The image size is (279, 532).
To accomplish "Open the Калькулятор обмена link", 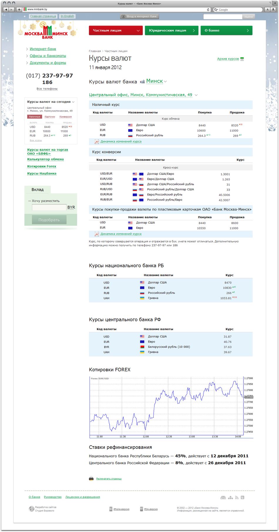I will (46, 159).
